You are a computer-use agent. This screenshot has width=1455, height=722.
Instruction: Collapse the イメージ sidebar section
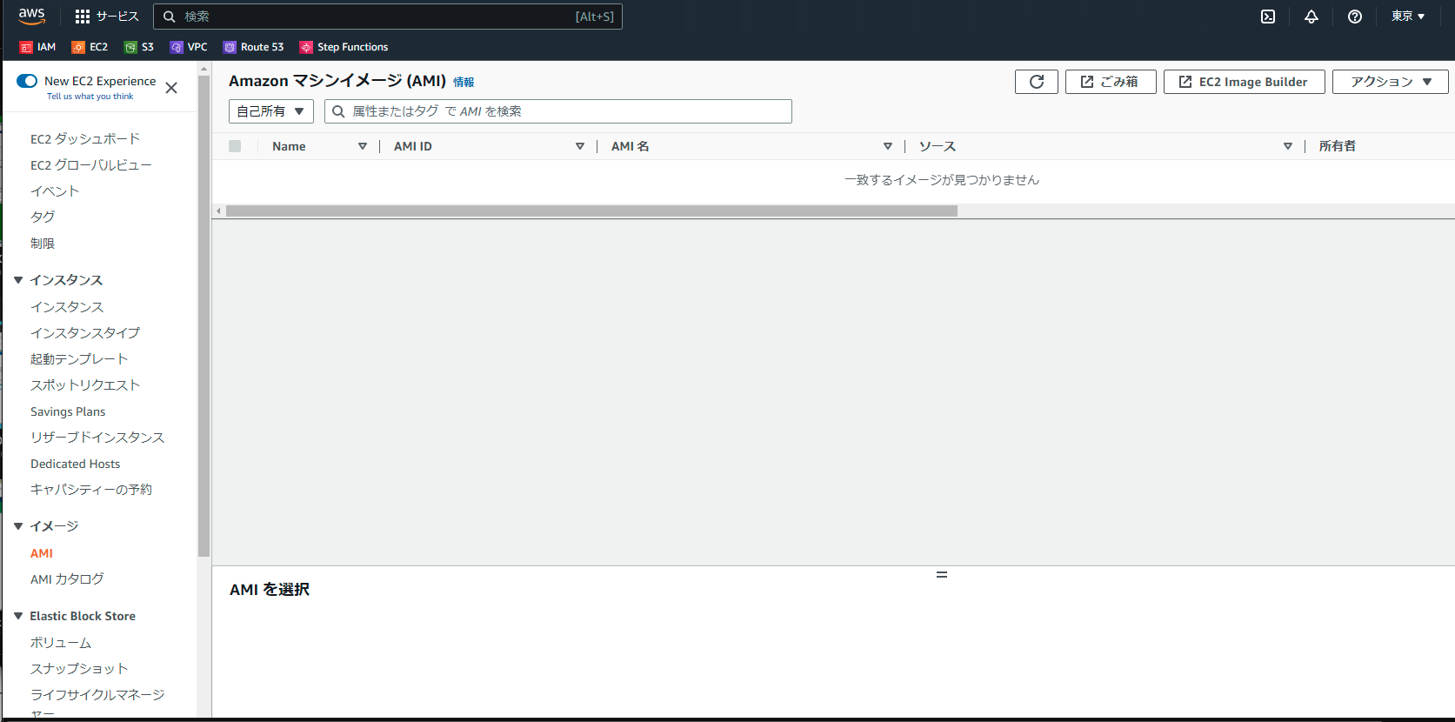[x=18, y=526]
